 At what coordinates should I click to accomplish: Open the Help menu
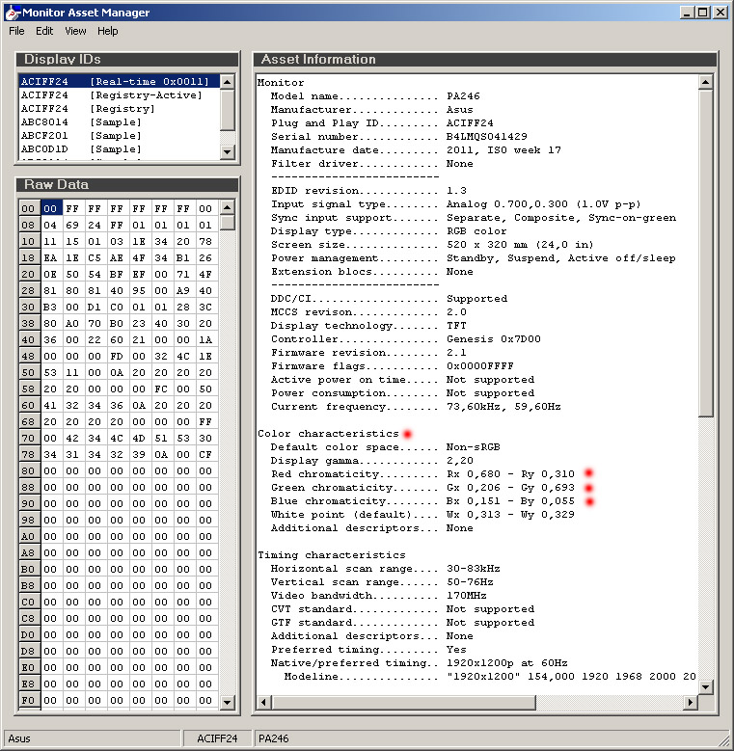click(x=108, y=31)
